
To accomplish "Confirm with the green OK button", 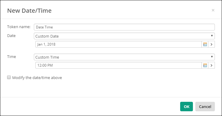I will click(x=186, y=107).
